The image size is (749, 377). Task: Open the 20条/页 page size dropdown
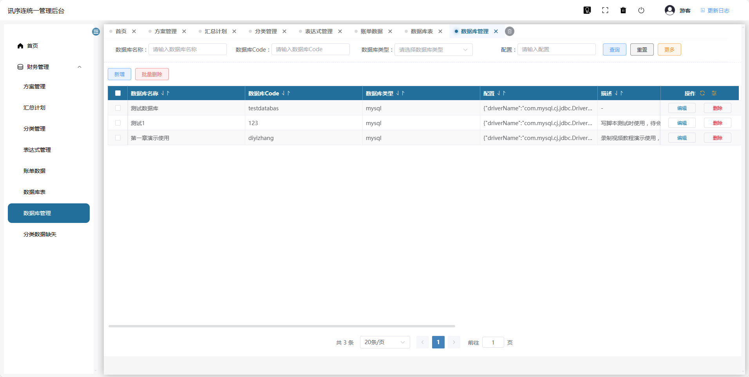point(385,342)
